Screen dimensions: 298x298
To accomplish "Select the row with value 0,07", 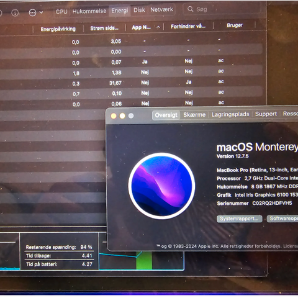I will pos(132,61).
